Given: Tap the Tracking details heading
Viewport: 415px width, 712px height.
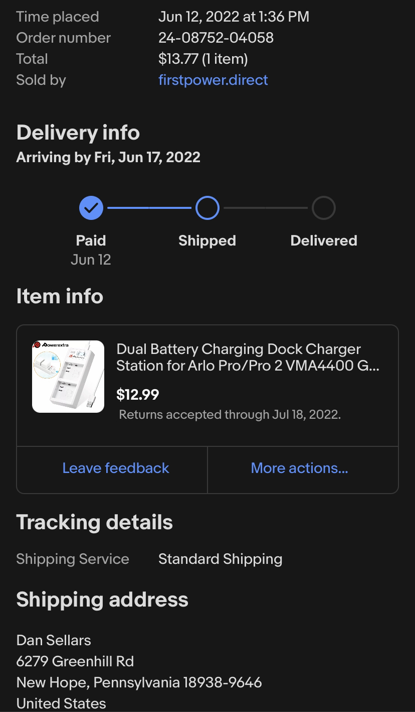Looking at the screenshot, I should (x=94, y=522).
